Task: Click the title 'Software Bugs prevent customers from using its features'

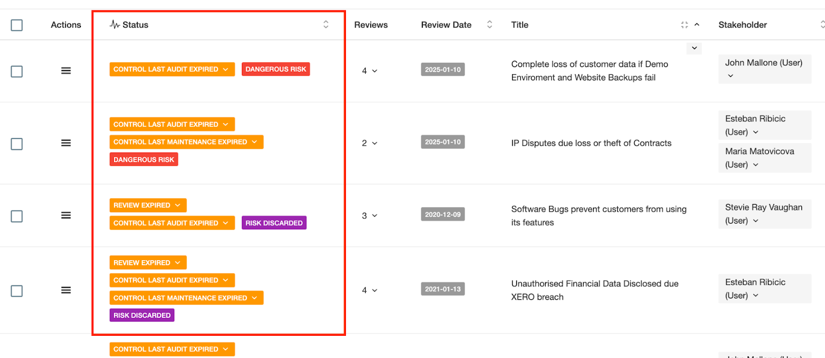Action: click(x=599, y=216)
